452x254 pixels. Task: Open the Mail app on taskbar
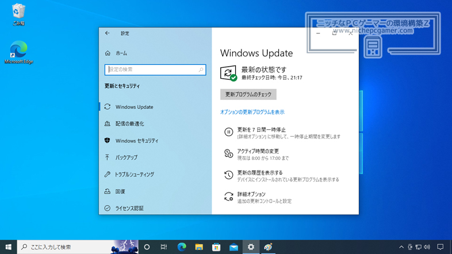point(233,247)
